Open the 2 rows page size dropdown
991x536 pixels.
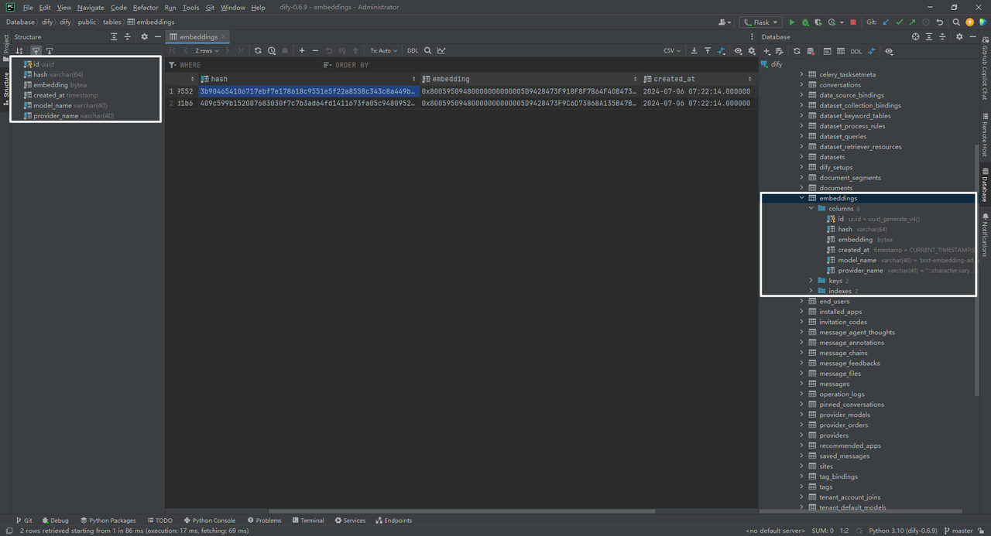pyautogui.click(x=207, y=50)
